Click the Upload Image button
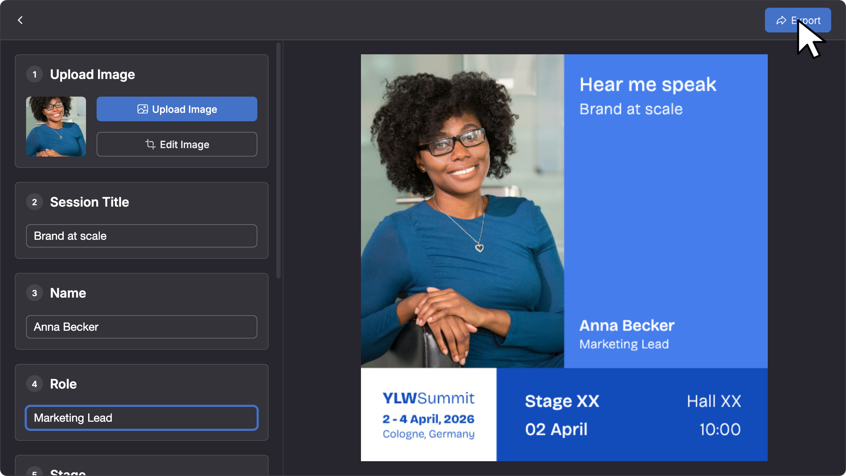 click(177, 109)
